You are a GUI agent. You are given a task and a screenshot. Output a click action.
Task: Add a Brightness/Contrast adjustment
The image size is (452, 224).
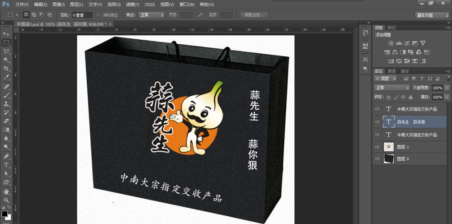click(x=391, y=43)
